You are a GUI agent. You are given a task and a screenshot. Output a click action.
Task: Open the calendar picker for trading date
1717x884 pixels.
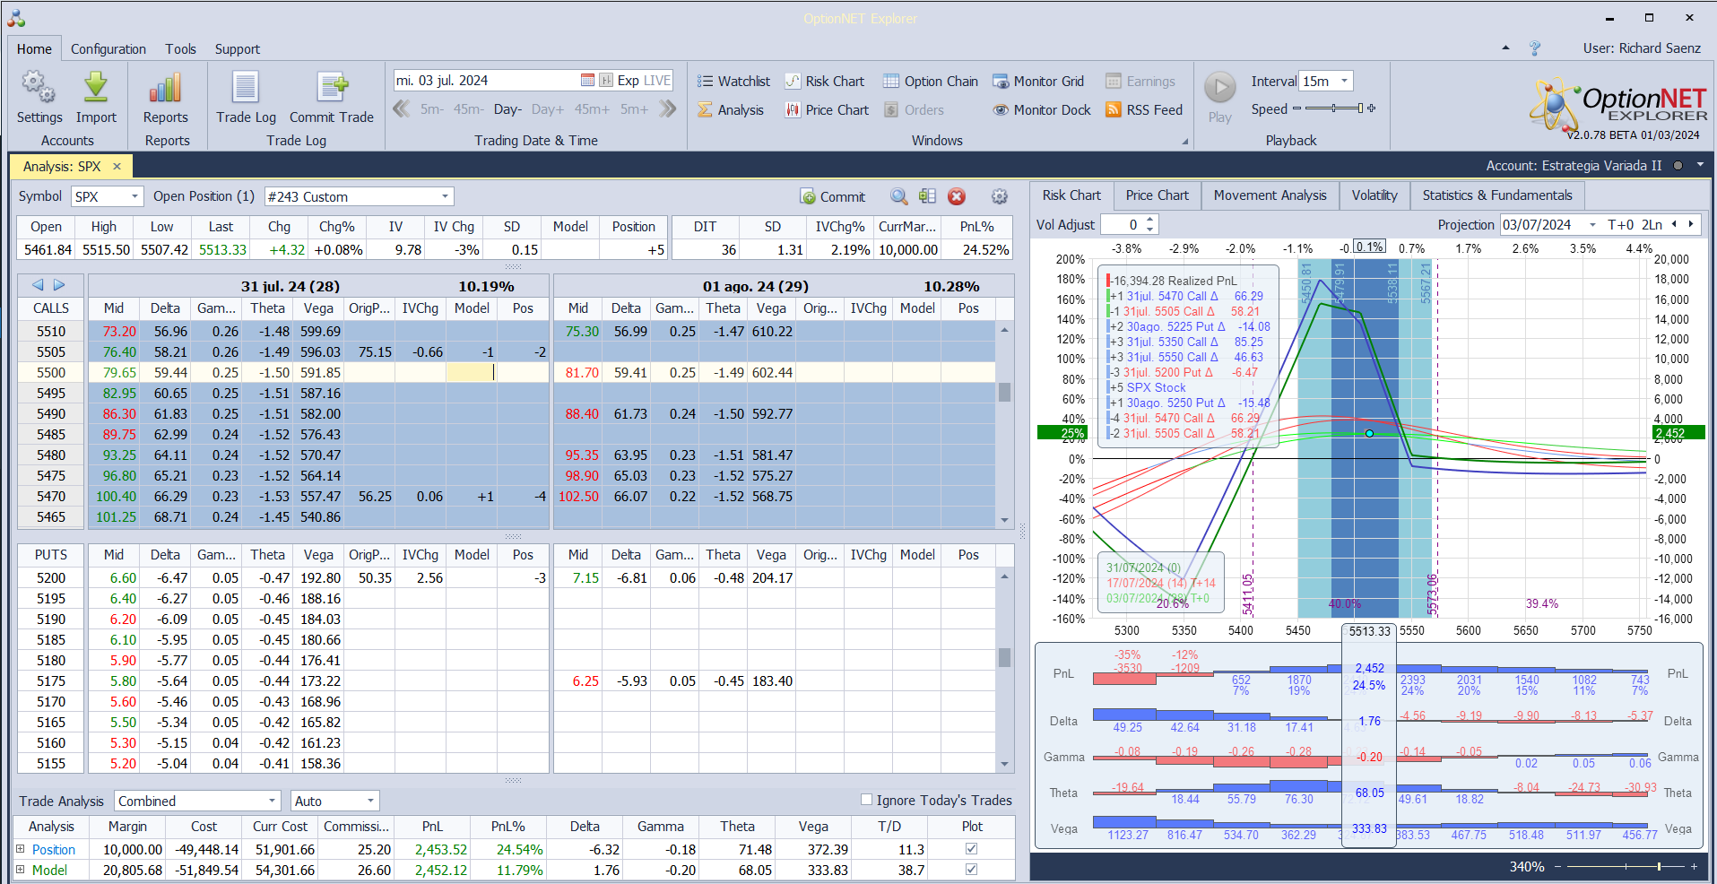pyautogui.click(x=587, y=81)
